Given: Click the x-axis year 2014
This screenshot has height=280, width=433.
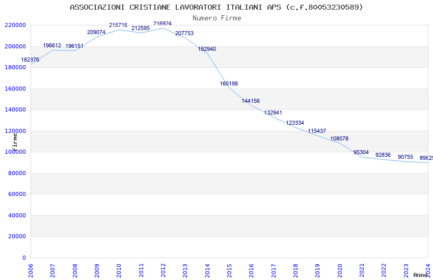Looking at the screenshot, I should 207,271.
